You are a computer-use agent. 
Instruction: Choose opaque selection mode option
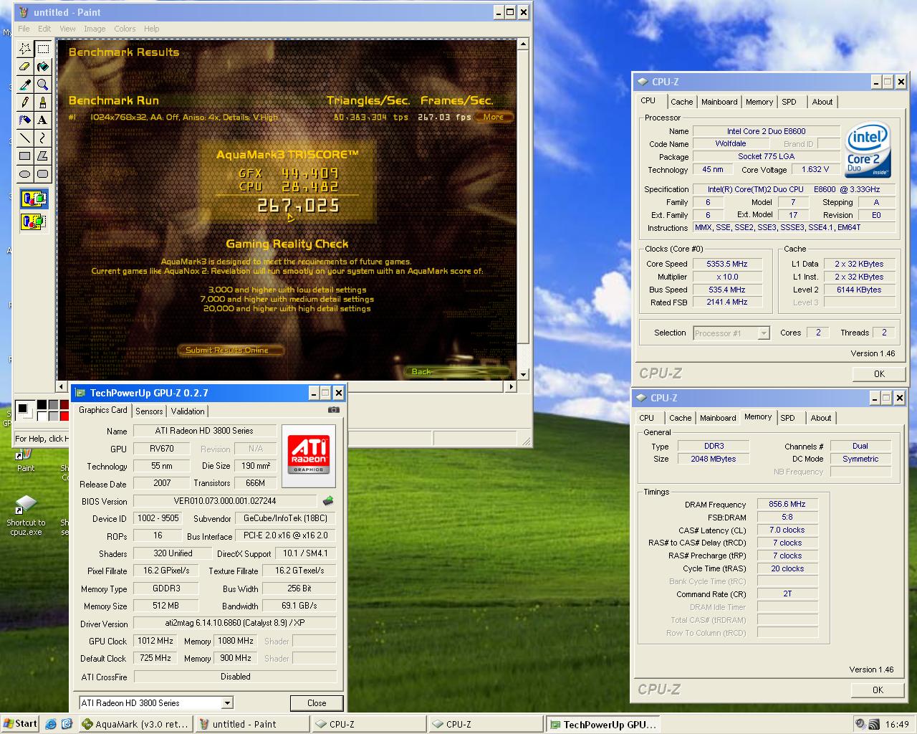(x=34, y=199)
